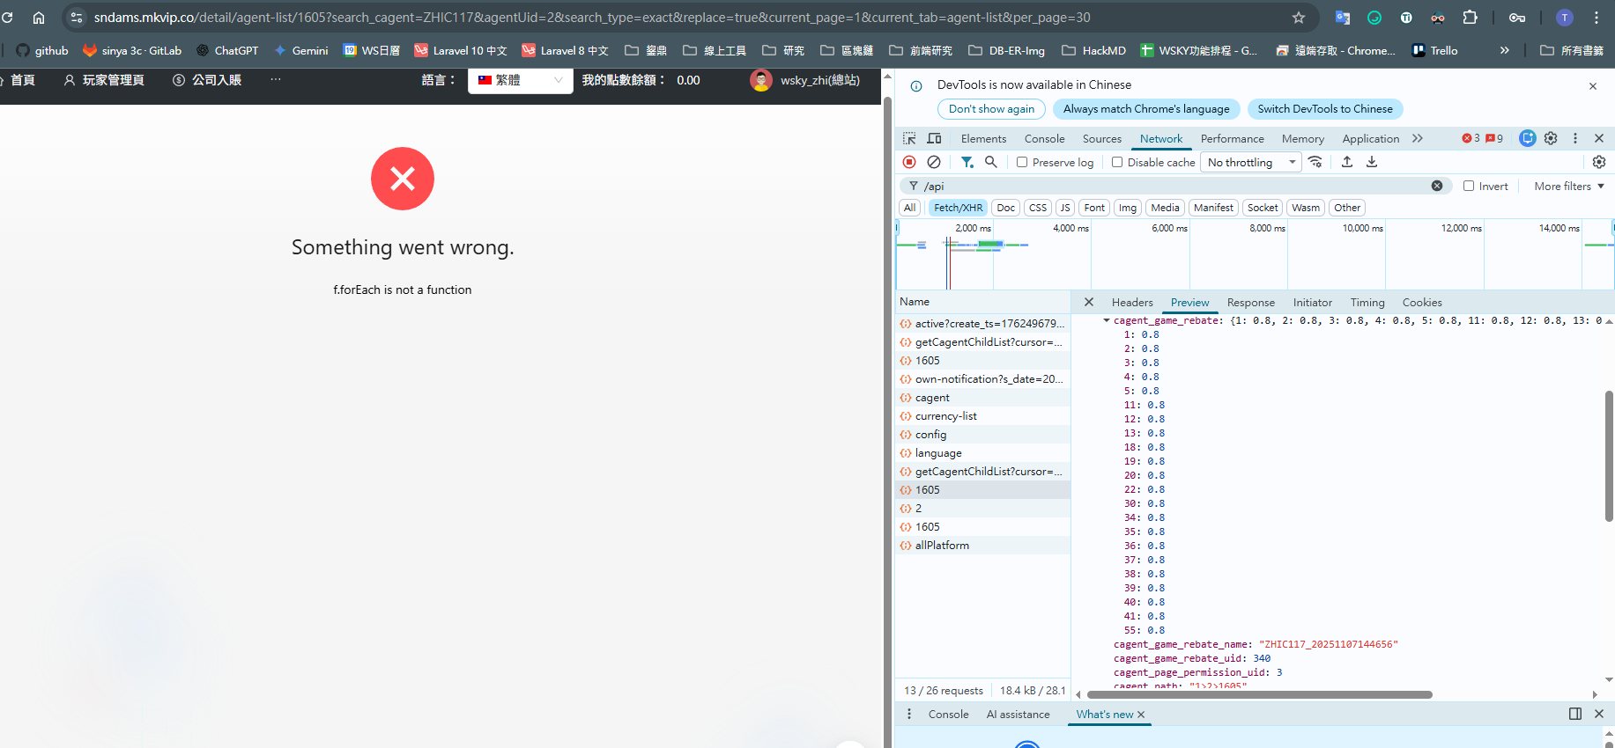Toggle device toolbar icon
The image size is (1615, 748).
935,138
